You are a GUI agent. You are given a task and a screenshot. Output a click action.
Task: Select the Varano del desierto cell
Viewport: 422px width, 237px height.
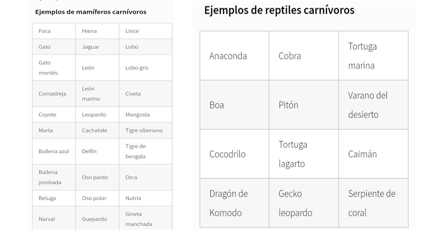373,105
